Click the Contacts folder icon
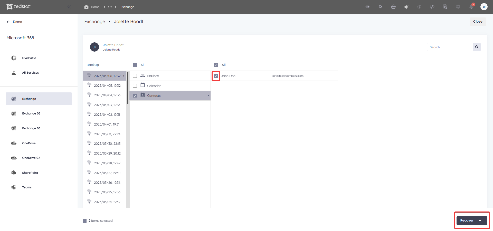493x231 pixels. 143,95
